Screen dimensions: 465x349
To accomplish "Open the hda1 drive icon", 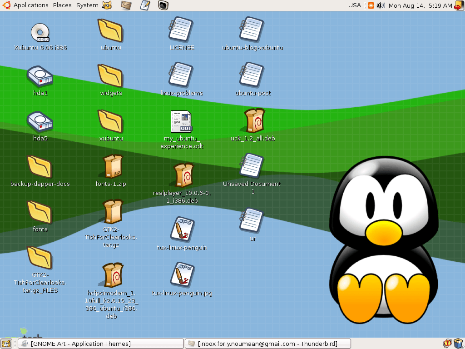I will point(40,75).
